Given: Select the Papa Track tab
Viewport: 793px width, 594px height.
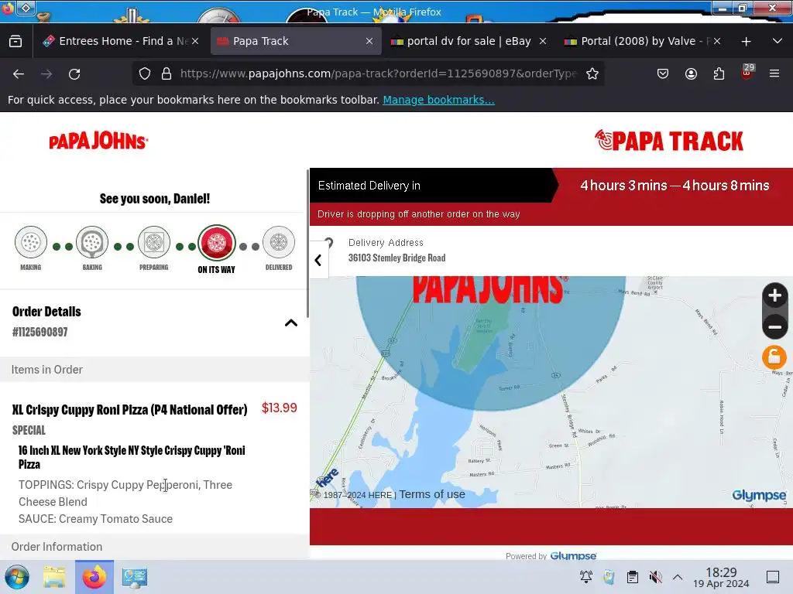Looking at the screenshot, I should (x=295, y=41).
